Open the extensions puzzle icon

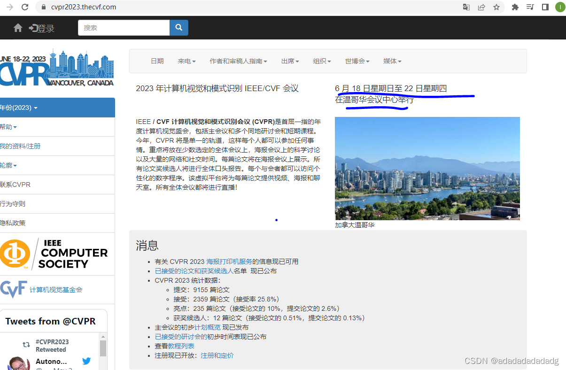[515, 7]
